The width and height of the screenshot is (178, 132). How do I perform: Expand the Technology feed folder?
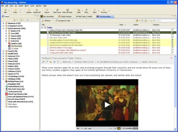pyautogui.click(x=3, y=76)
